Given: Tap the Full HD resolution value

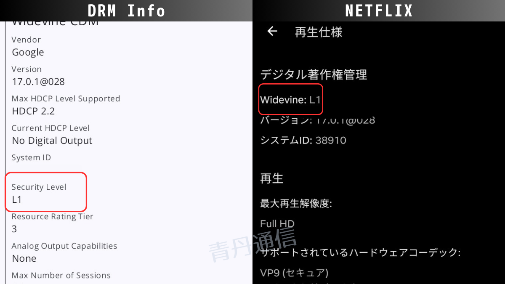Looking at the screenshot, I should tap(277, 224).
